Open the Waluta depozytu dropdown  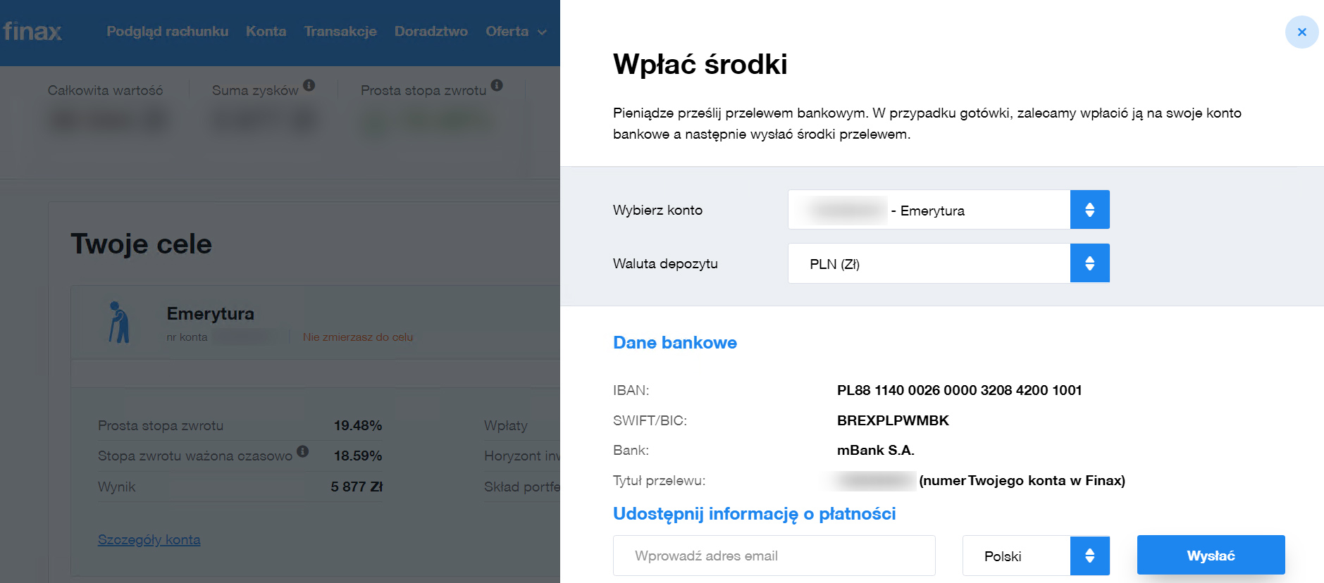tap(948, 263)
